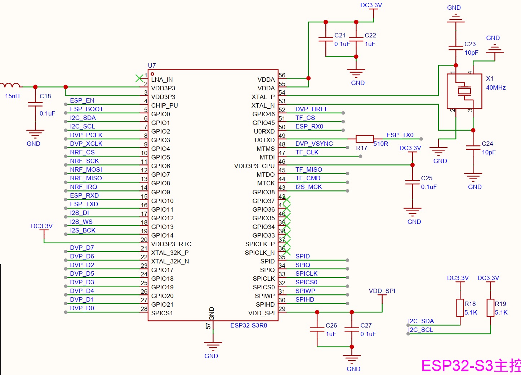Pick the C24 capacitor symbol

473,148
